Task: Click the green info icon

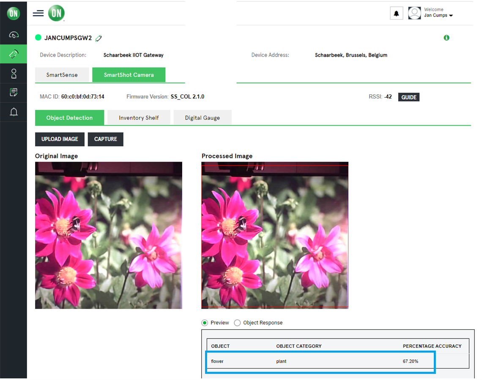Action: 446,38
